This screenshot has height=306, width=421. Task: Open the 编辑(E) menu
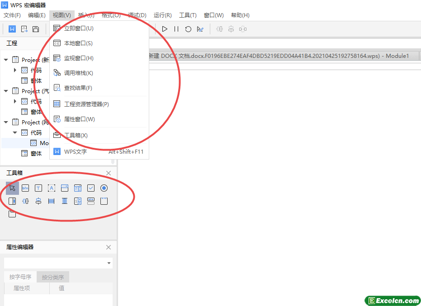(37, 15)
